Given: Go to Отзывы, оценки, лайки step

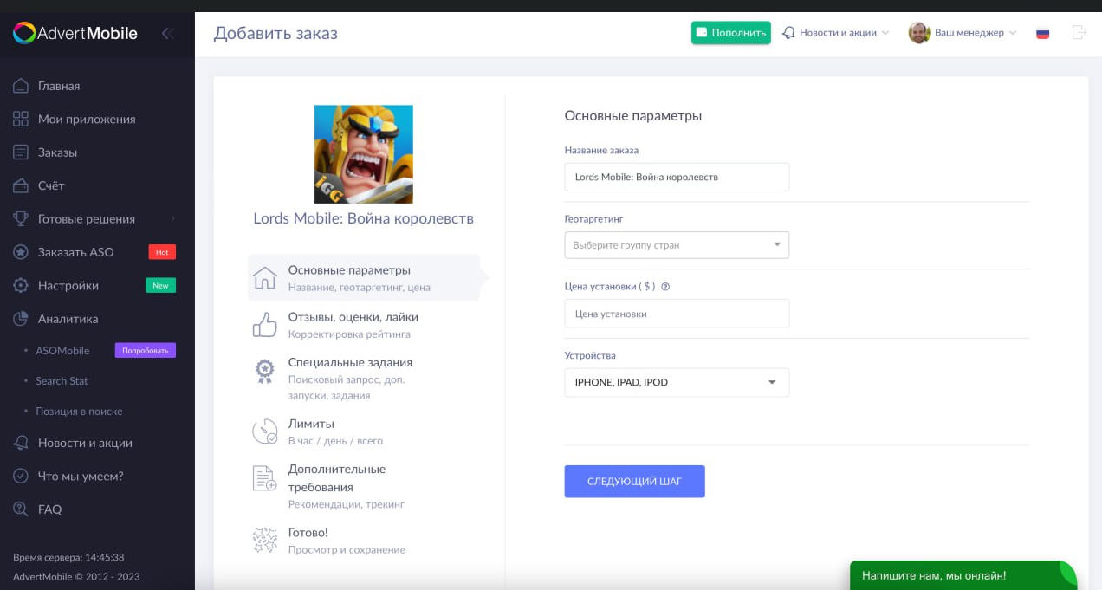Looking at the screenshot, I should pos(364,325).
